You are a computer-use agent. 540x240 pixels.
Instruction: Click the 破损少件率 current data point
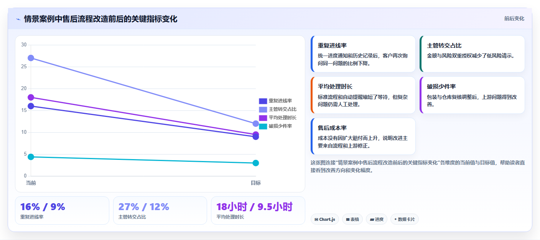coord(31,157)
